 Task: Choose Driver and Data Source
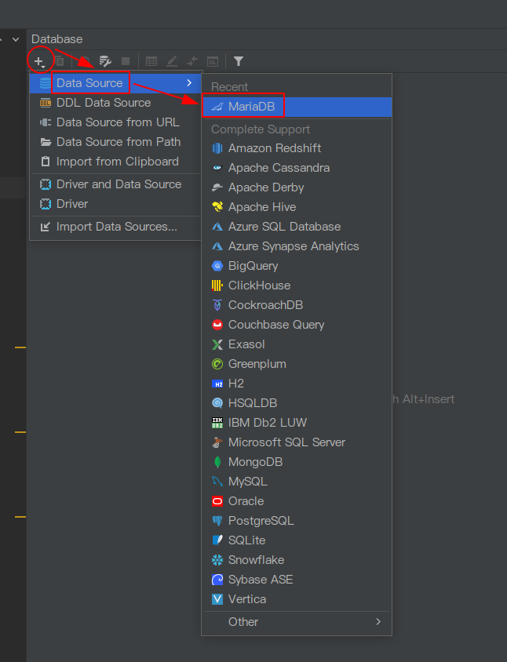coord(115,184)
